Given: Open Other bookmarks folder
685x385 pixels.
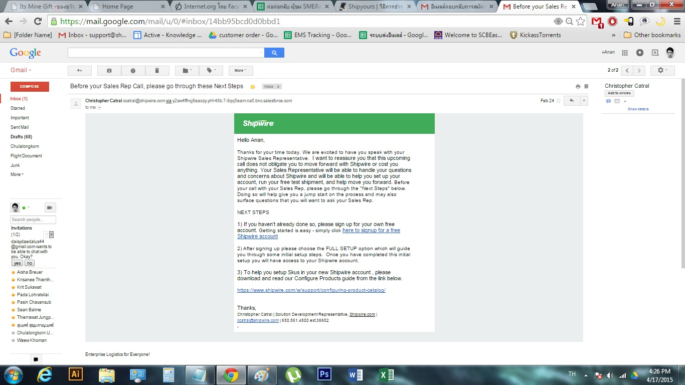Looking at the screenshot, I should [x=652, y=35].
